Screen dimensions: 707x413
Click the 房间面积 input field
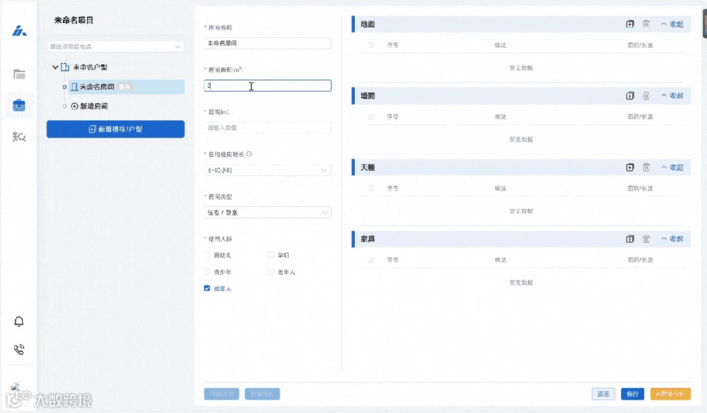(x=267, y=86)
